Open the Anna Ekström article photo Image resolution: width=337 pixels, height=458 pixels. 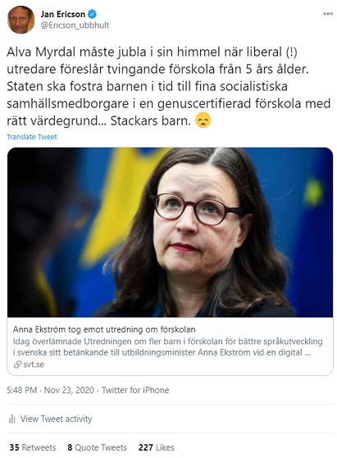click(x=170, y=232)
